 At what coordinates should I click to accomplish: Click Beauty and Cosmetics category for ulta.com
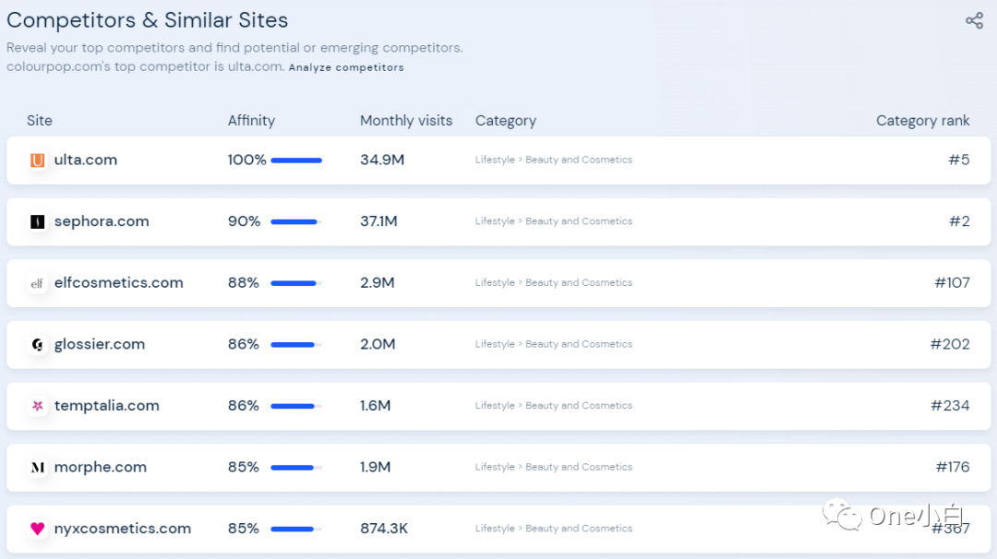tap(579, 159)
